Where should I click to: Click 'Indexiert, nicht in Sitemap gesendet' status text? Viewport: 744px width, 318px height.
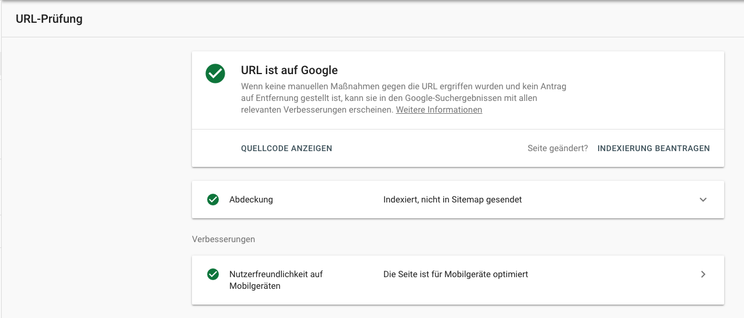click(x=452, y=200)
